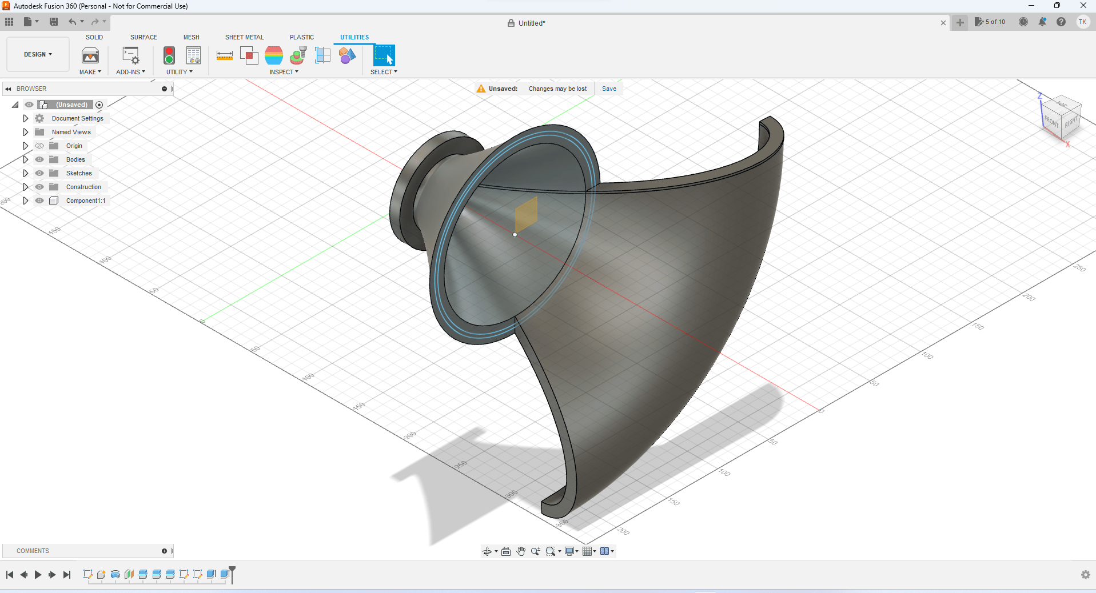Close the Untitled document tab

tap(943, 23)
